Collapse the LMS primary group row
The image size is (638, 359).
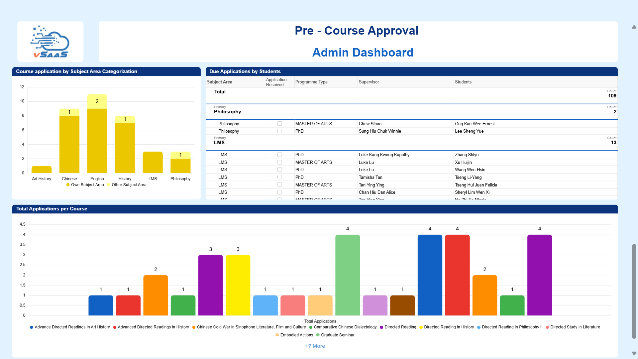click(x=219, y=143)
